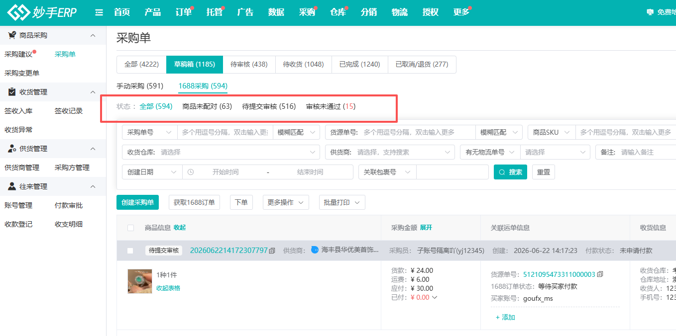This screenshot has height=336, width=676.
Task: Open the 模糊匹配 dropdown next to 货源单号 input
Action: 499,132
